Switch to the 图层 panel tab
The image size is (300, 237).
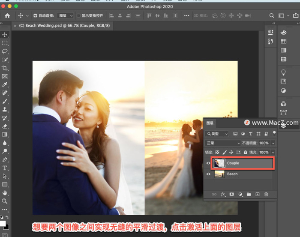(210, 123)
